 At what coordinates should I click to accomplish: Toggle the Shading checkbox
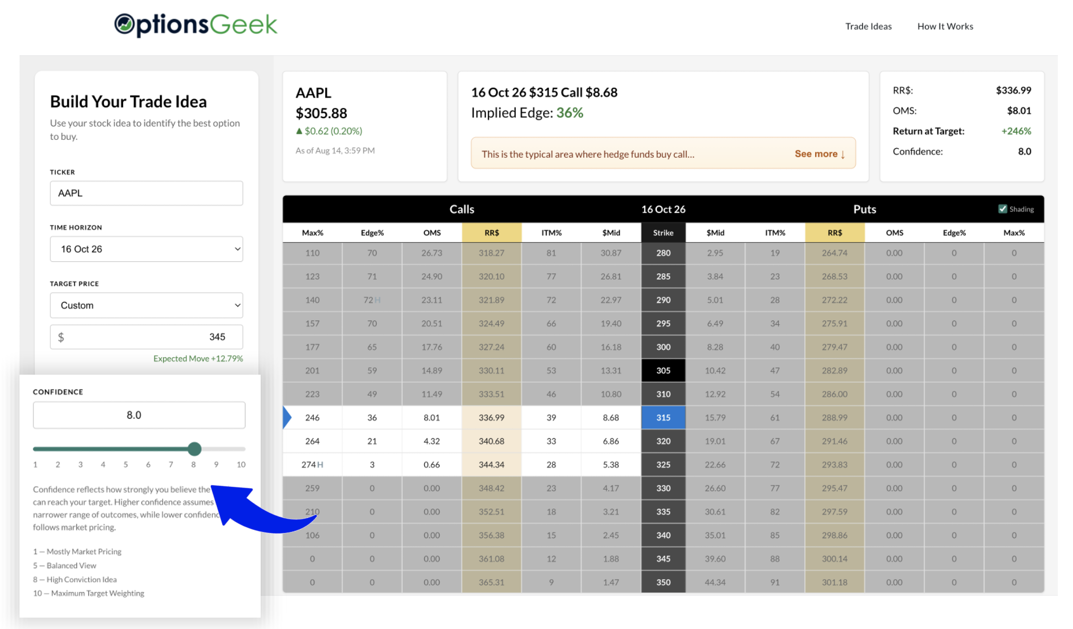(x=1003, y=209)
